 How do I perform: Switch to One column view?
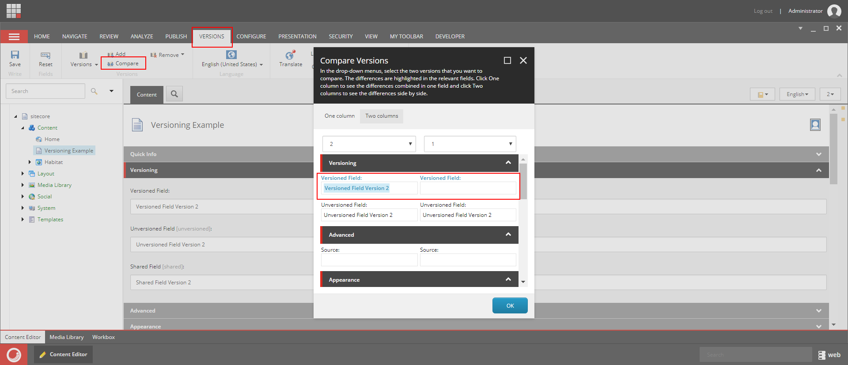point(340,116)
